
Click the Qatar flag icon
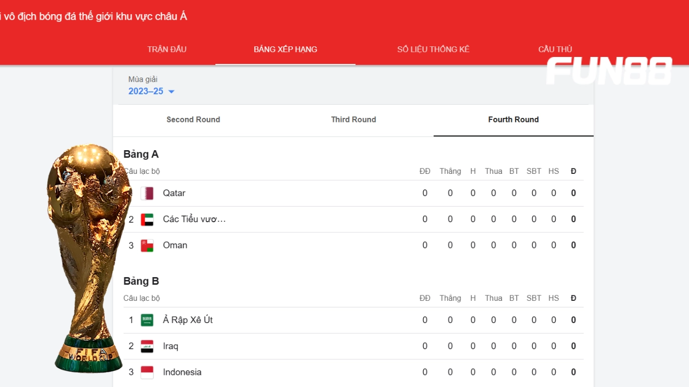point(147,193)
